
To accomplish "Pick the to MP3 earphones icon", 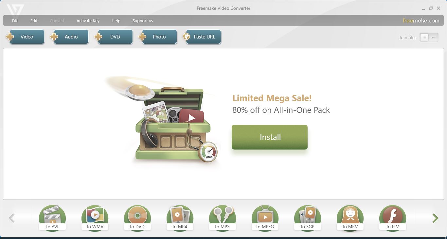I will (223, 218).
